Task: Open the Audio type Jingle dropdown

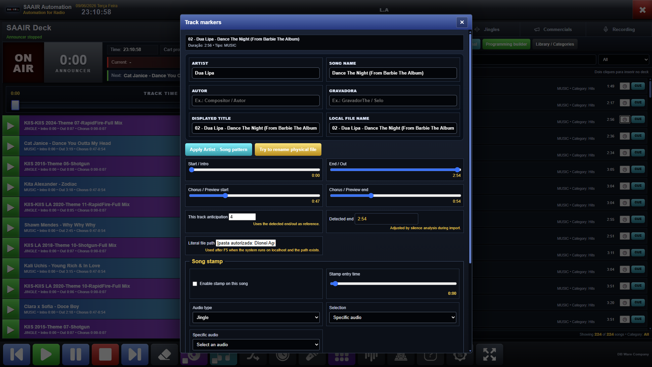Action: click(x=256, y=317)
